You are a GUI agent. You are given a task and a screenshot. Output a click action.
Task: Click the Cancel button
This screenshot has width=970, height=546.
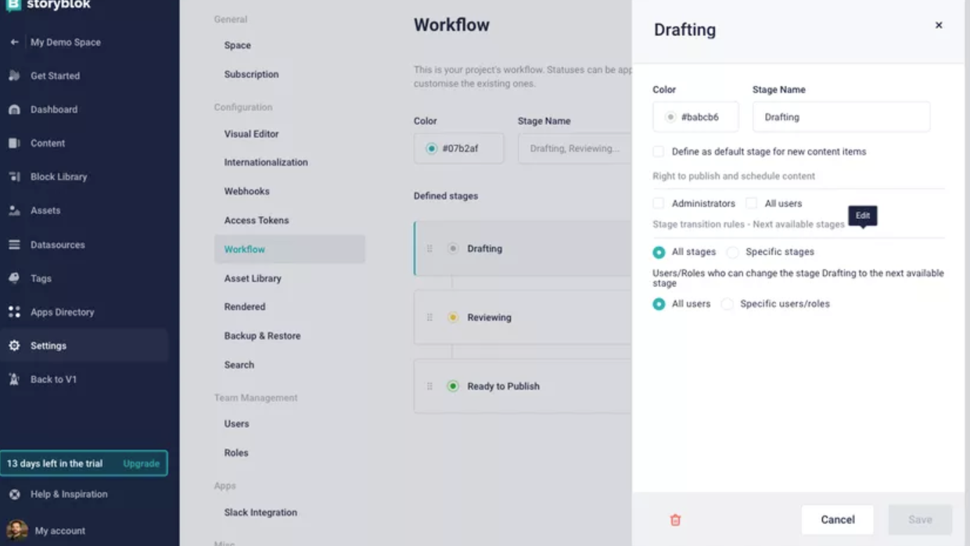837,519
